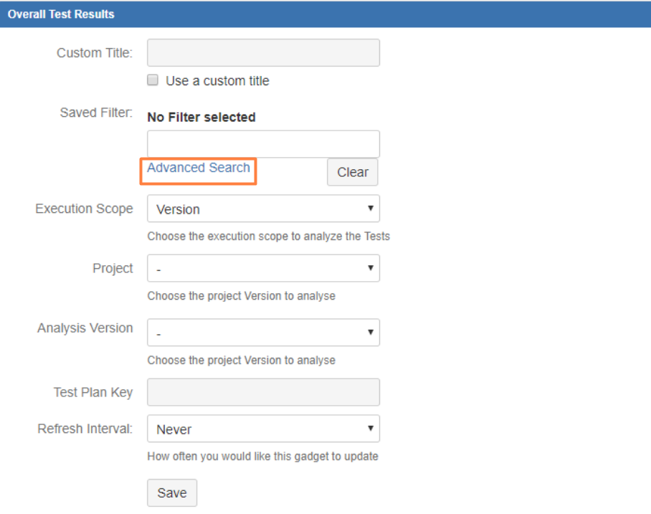Click the 'Saved Filter:' field label
This screenshot has width=651, height=514.
tap(97, 113)
